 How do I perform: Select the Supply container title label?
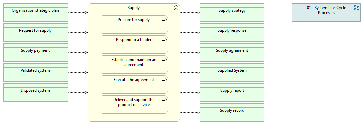click(x=134, y=8)
